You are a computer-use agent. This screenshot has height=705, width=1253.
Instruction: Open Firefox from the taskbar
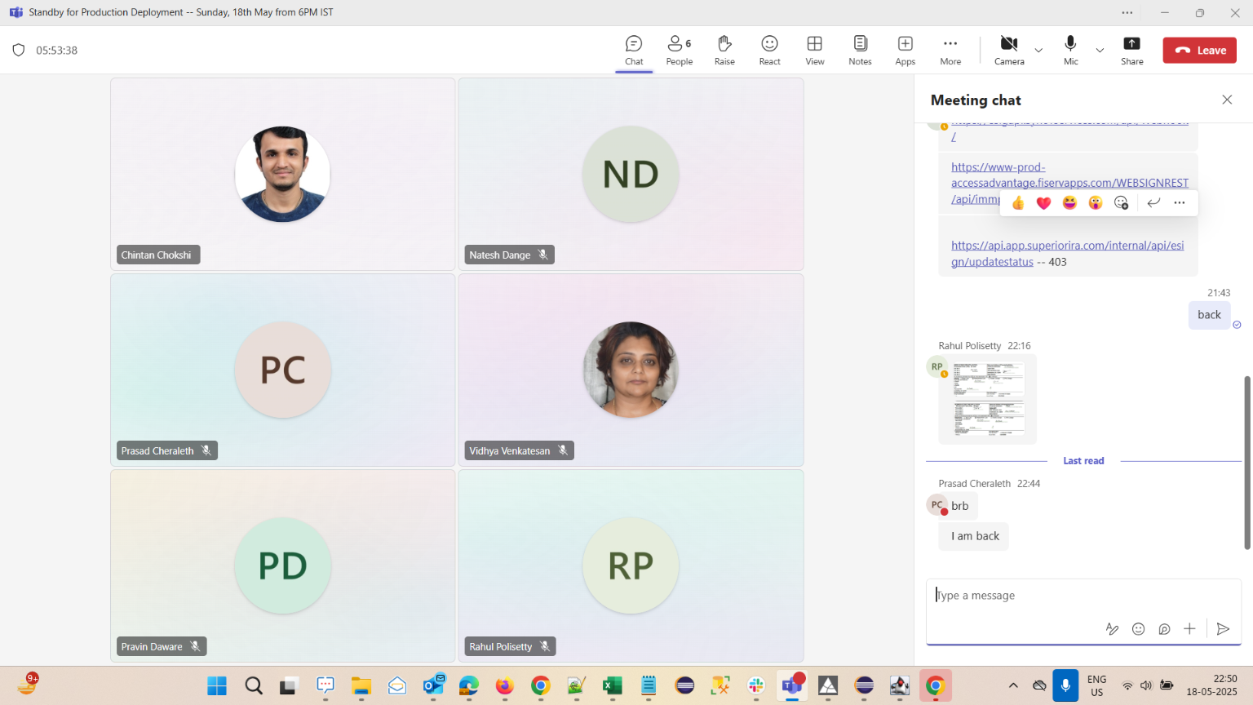[505, 686]
